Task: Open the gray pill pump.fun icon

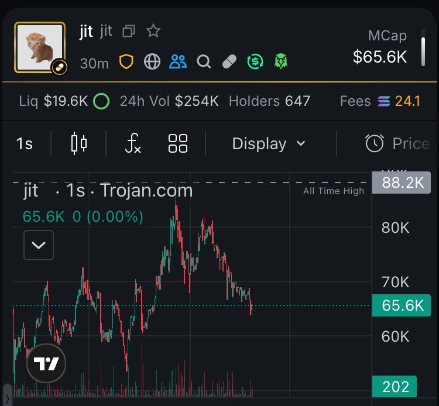Action: (x=229, y=61)
